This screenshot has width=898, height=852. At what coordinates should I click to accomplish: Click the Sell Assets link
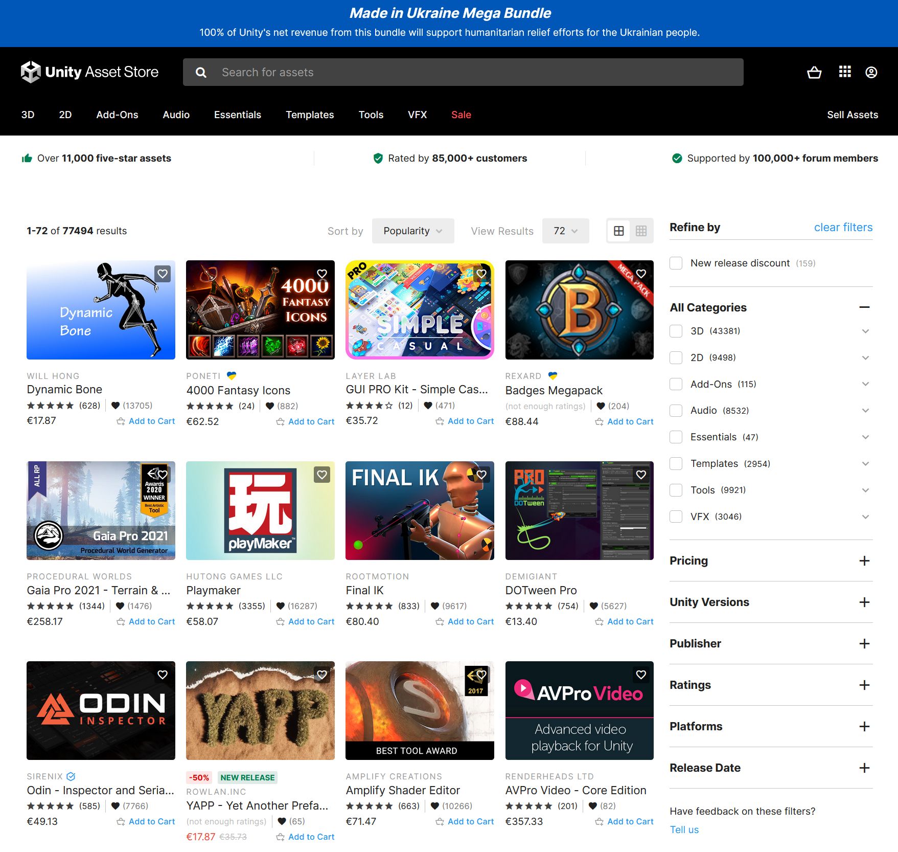click(x=853, y=115)
